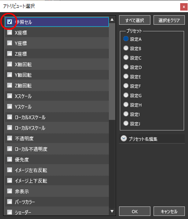
Task: Check the イメージ左右反転 option
Action: coord(9,170)
